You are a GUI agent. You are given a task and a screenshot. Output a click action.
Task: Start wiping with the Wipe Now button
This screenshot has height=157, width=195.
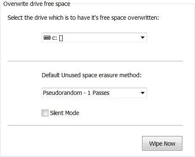(162, 144)
